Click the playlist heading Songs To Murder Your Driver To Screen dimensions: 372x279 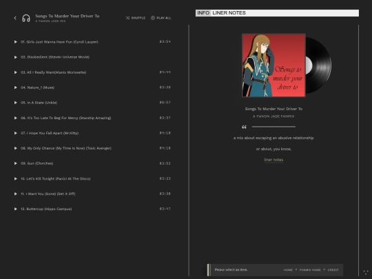pyautogui.click(x=68, y=16)
